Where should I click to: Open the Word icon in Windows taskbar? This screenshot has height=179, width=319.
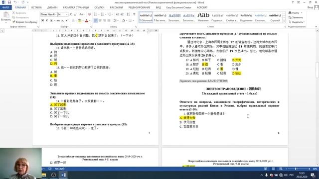click(x=63, y=175)
